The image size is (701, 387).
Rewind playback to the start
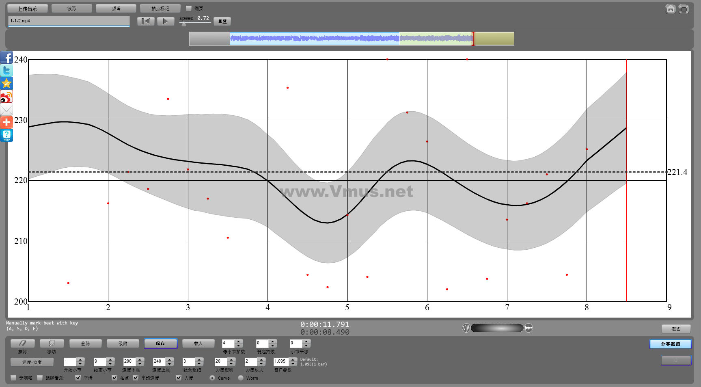146,21
